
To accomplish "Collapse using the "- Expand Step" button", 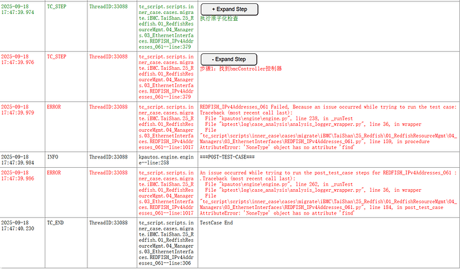I will 228,59.
